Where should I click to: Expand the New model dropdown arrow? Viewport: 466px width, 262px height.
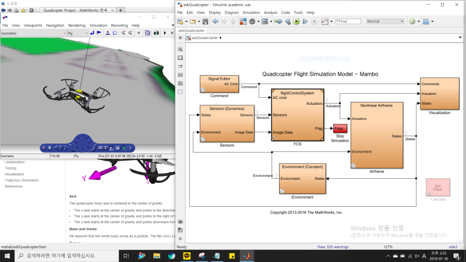point(186,22)
